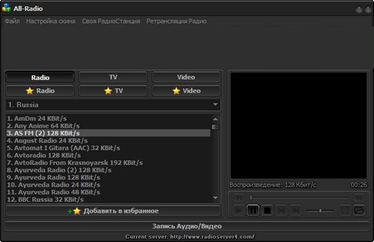Click the star on favorite TV button
This screenshot has height=242, width=374.
point(108,91)
